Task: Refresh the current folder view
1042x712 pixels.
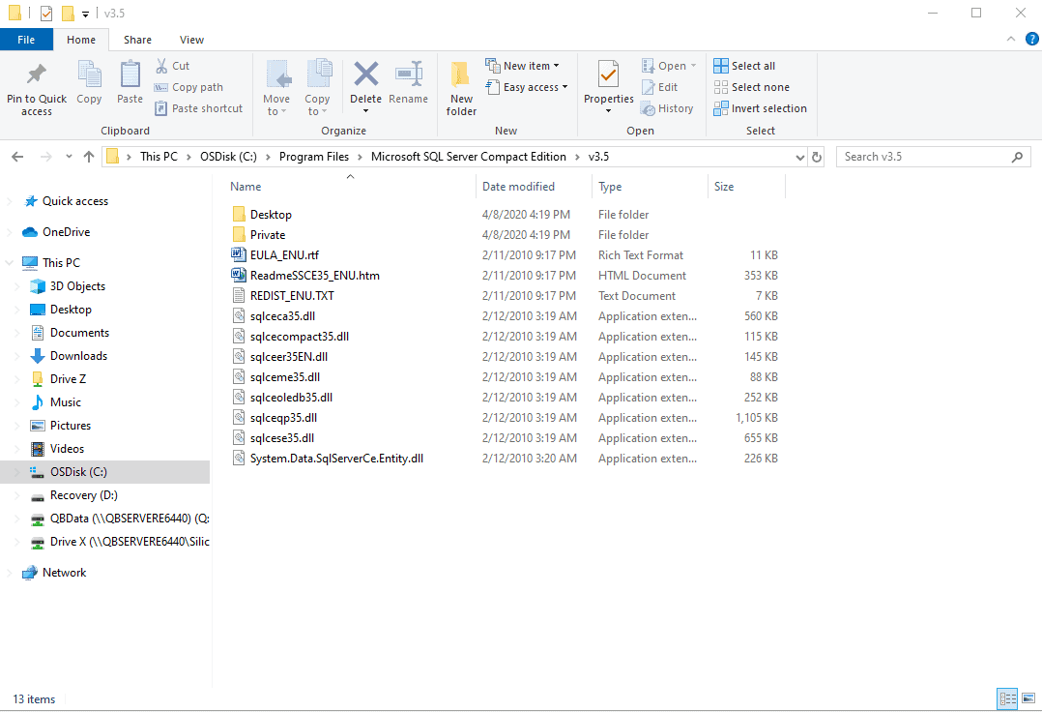Action: [x=817, y=157]
